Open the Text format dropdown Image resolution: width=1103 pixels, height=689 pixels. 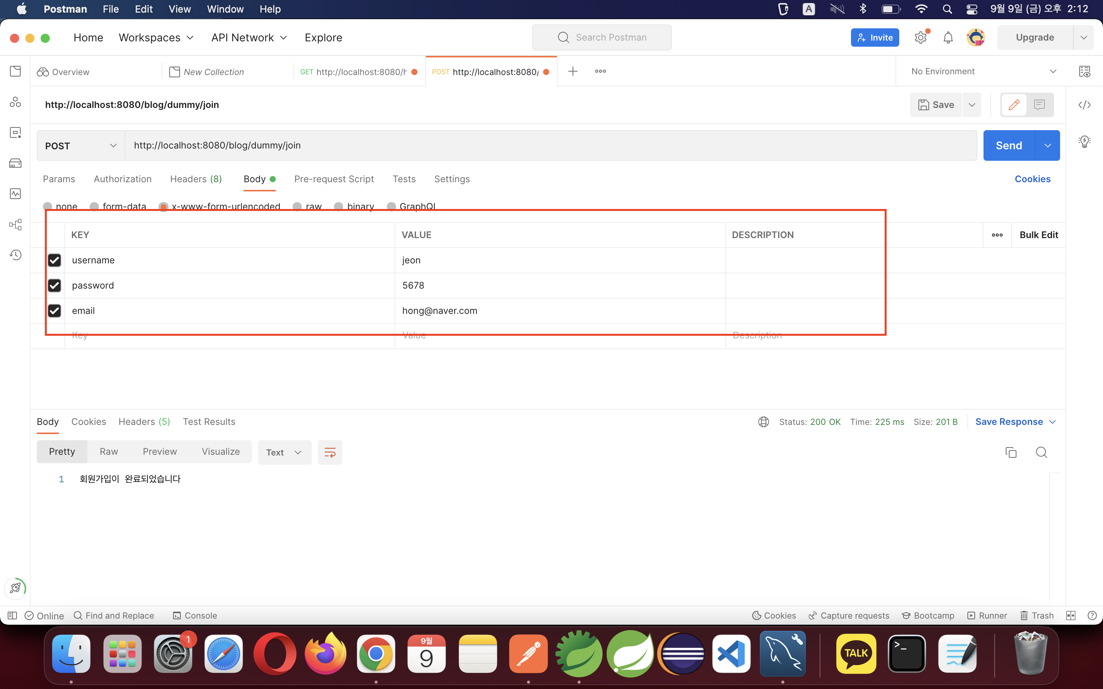coord(284,452)
